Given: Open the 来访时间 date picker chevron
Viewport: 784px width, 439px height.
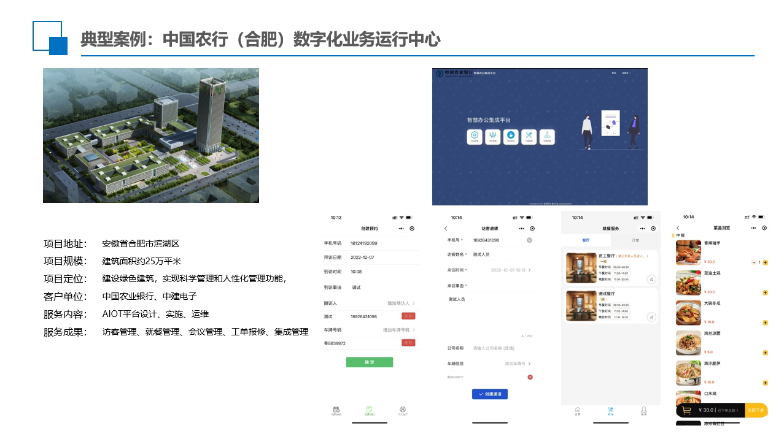Looking at the screenshot, I should (529, 270).
